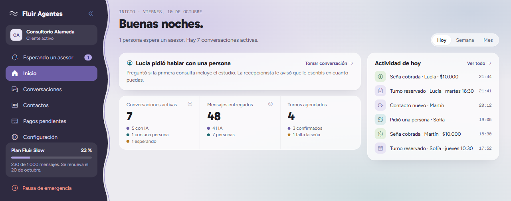This screenshot has height=201, width=511.
Task: Open Pagos pendientes in the sidebar
Action: (51, 121)
